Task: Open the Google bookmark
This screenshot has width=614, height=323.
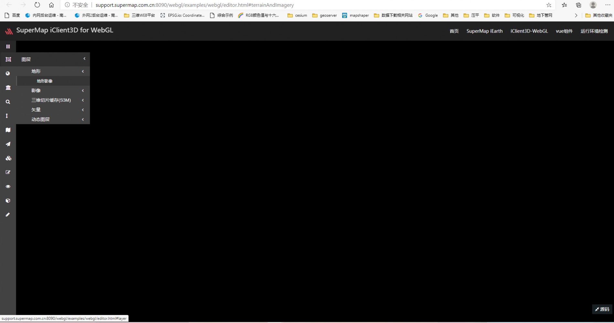Action: coord(428,15)
